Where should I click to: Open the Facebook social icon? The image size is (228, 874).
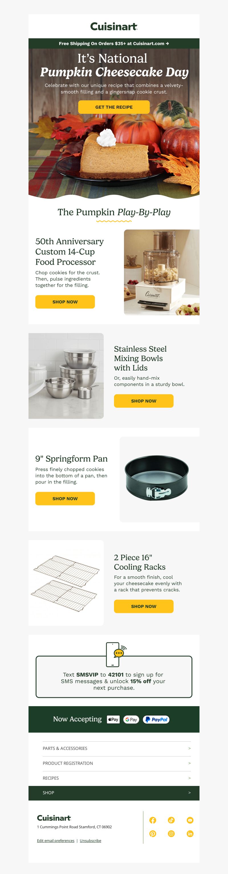click(x=153, y=820)
